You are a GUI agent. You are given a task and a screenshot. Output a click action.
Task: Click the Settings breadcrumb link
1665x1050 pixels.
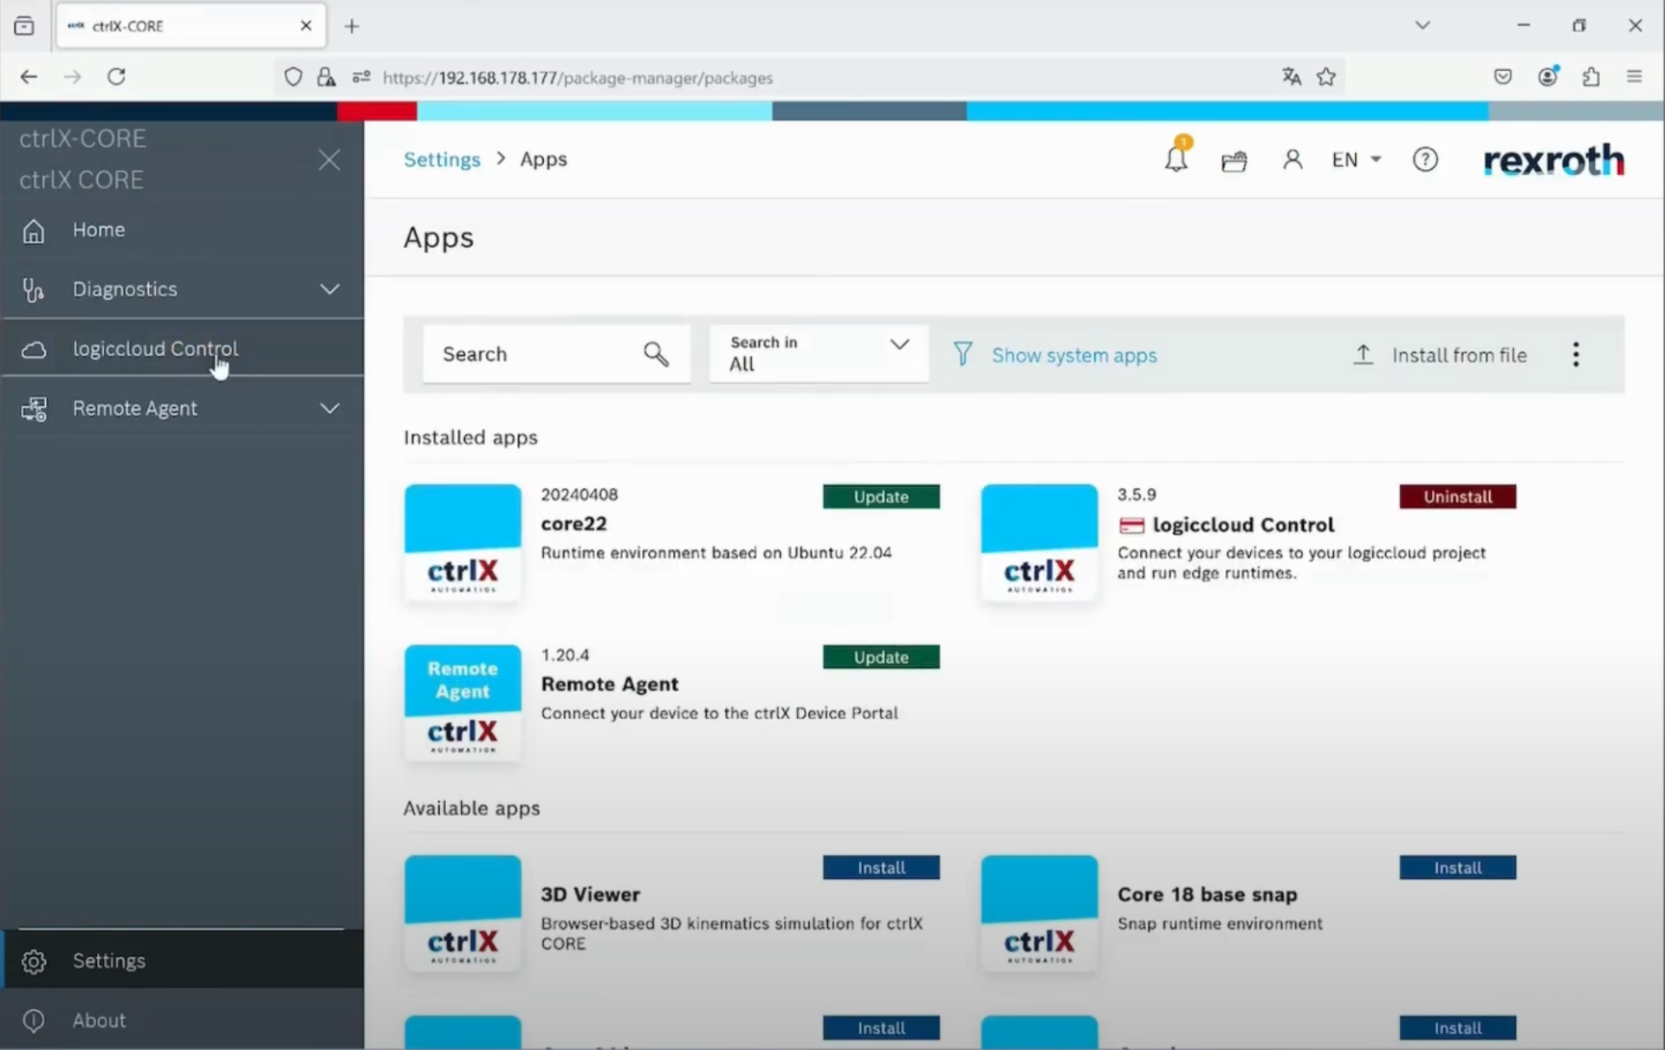[x=442, y=159]
